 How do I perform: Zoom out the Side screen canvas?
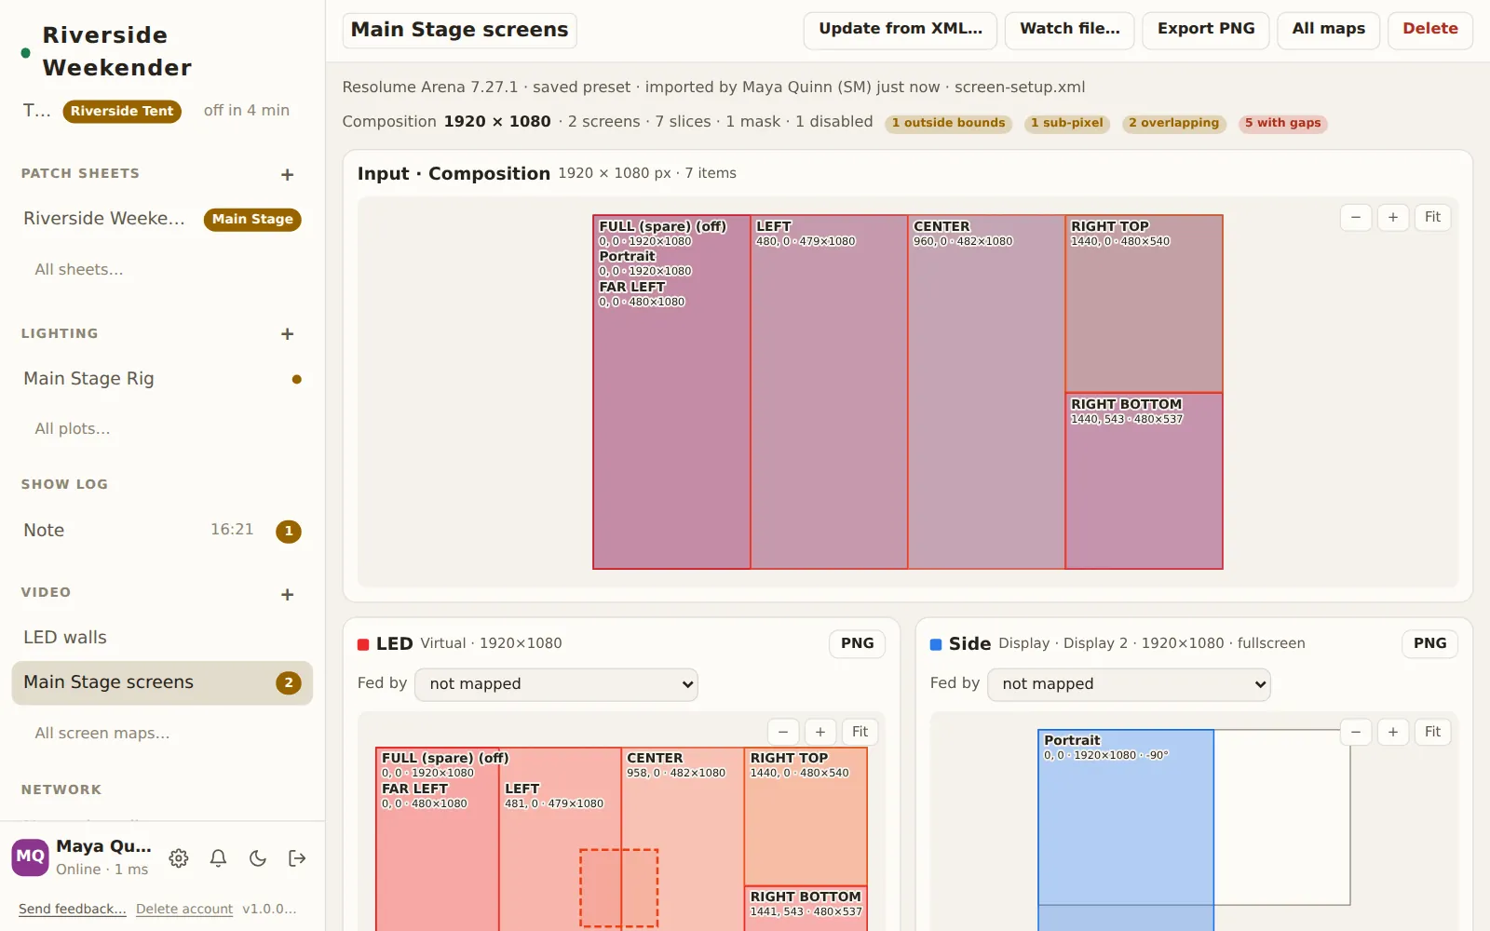pyautogui.click(x=1356, y=732)
